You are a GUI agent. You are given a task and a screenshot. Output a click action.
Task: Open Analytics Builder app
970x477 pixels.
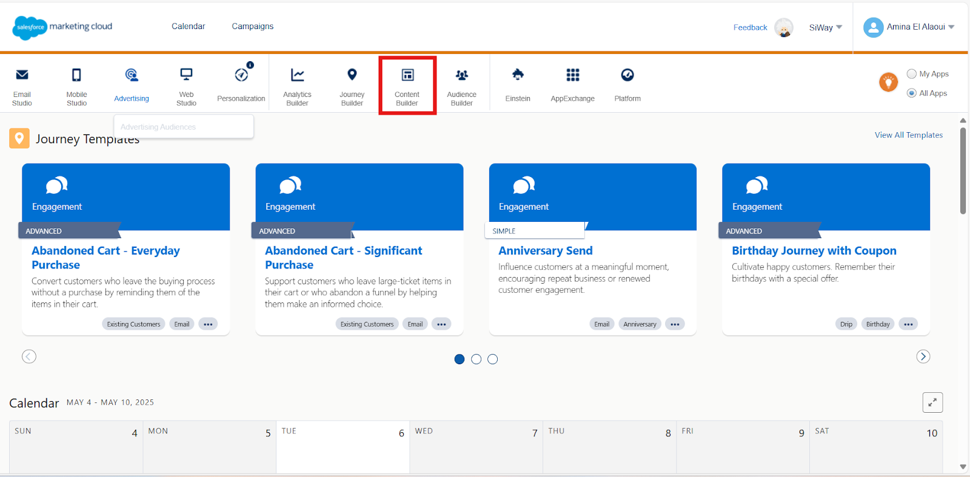click(297, 87)
